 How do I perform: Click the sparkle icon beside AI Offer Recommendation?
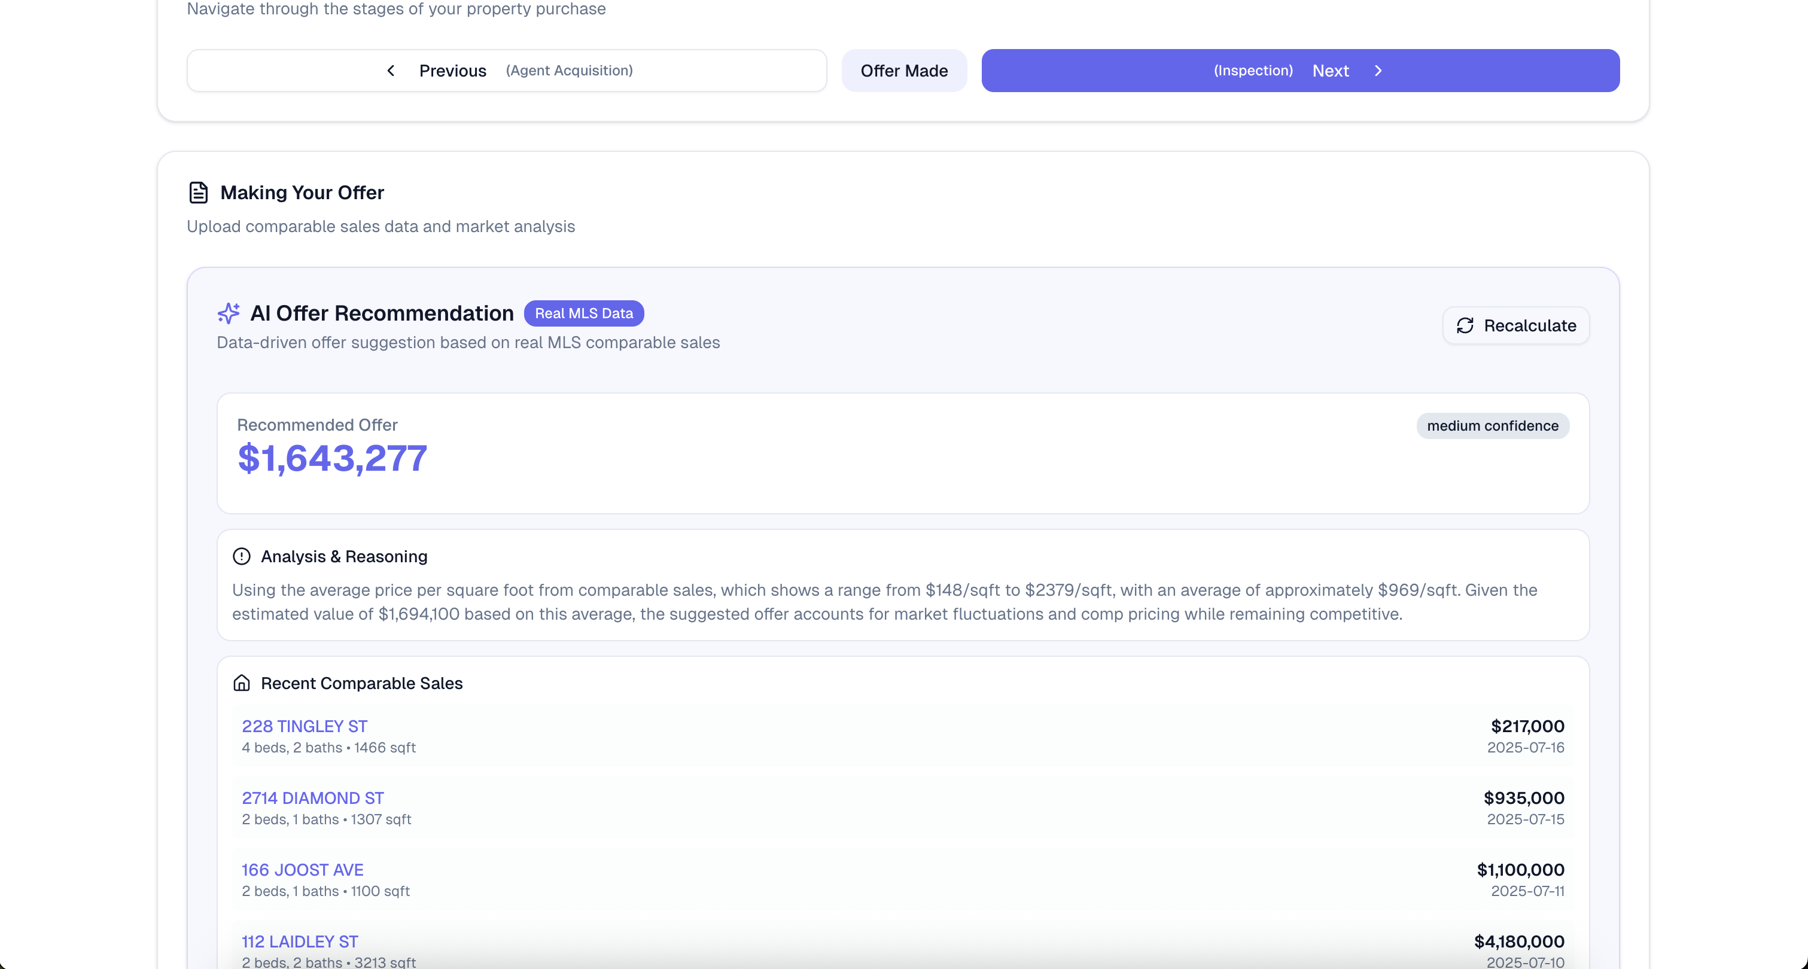click(x=229, y=313)
